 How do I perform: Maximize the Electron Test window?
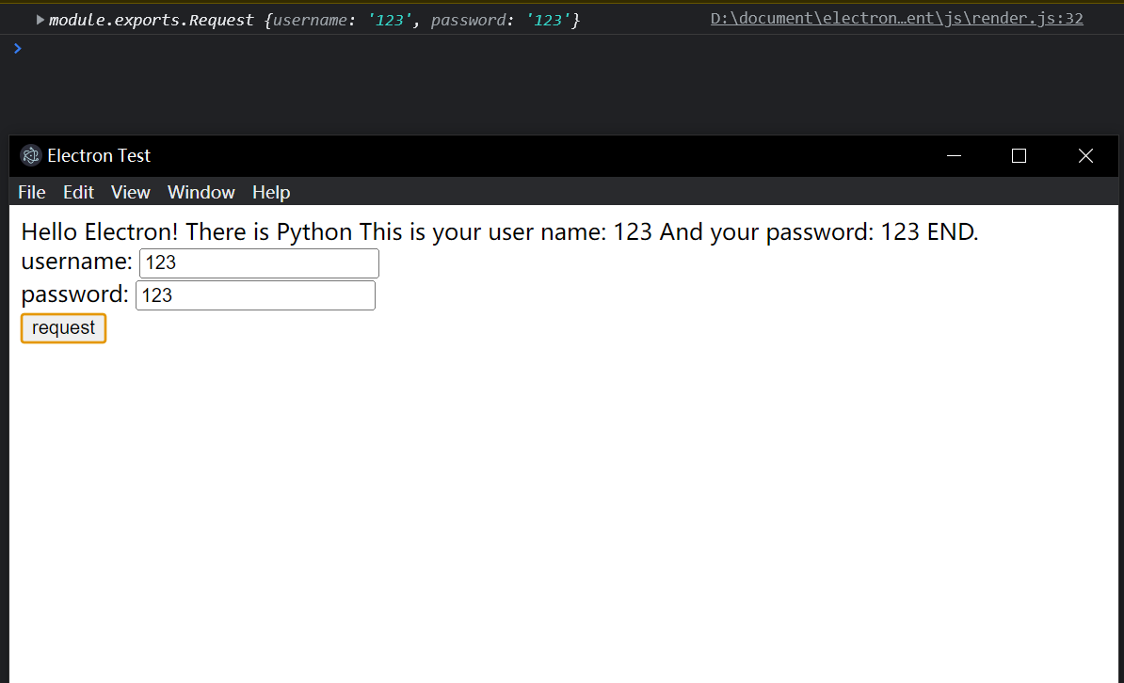coord(1019,155)
